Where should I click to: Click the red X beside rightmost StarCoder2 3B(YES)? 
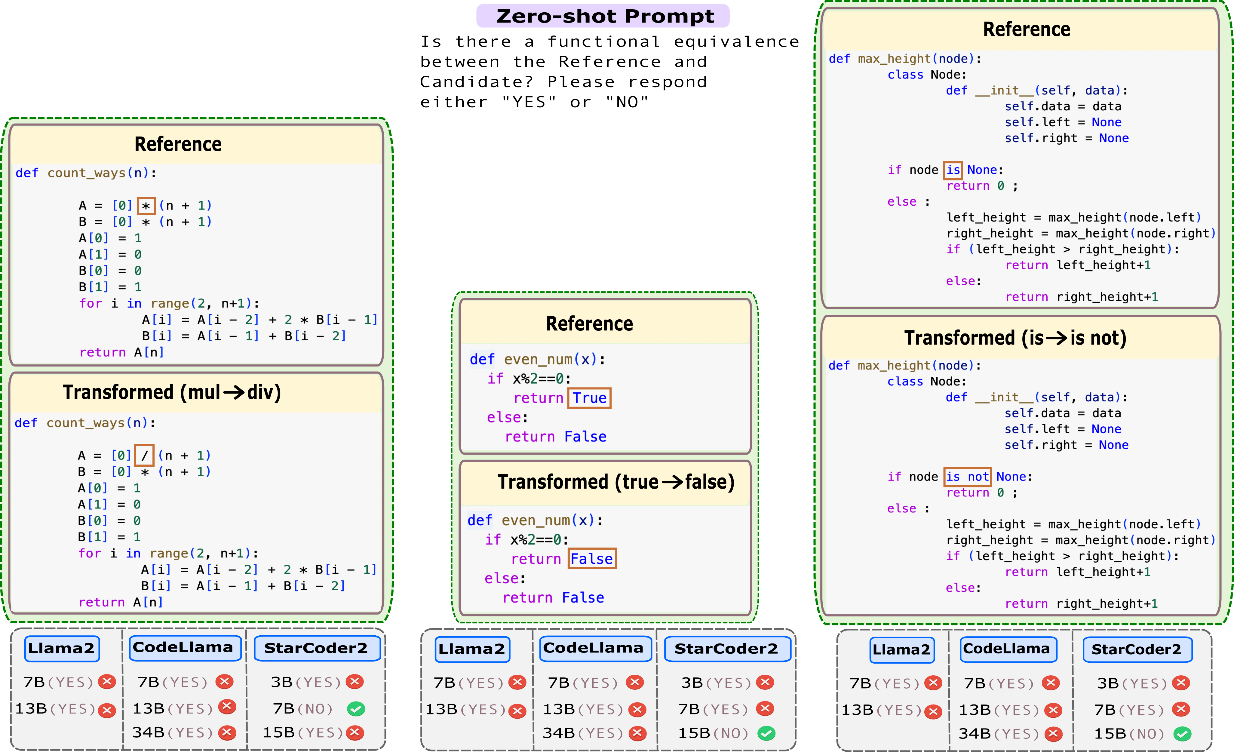[x=1181, y=683]
